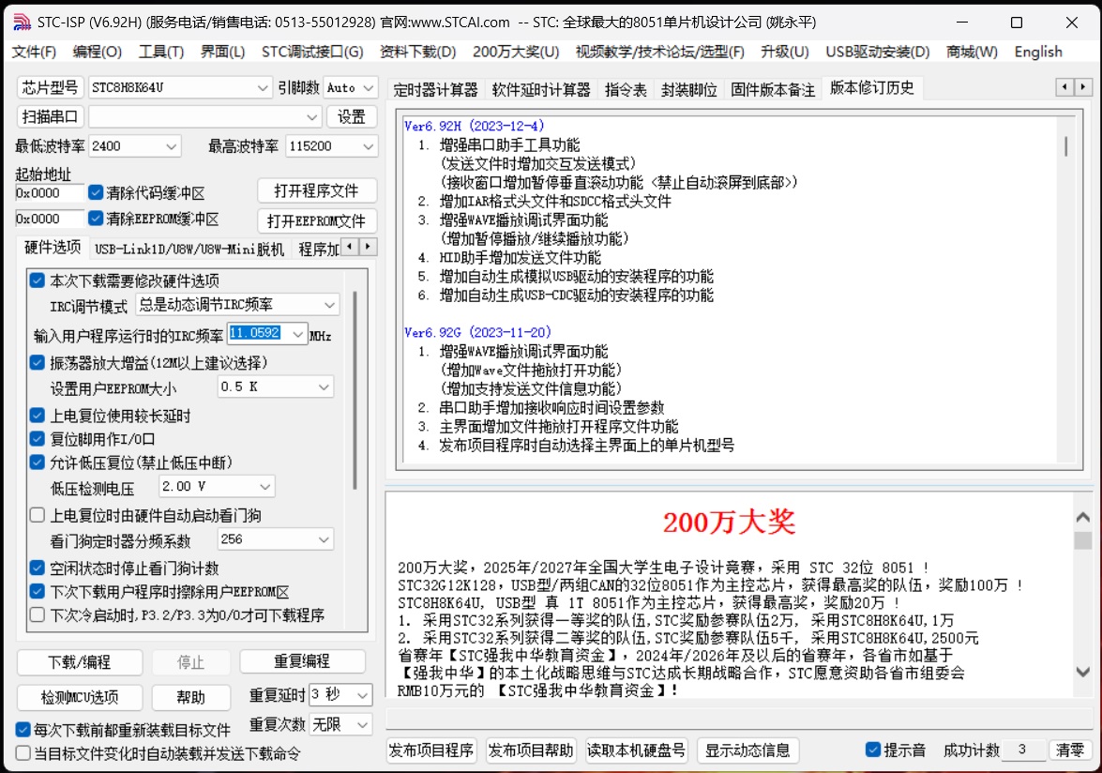The image size is (1102, 773).
Task: Enable 下次冷启动时 P3.2/P3.3 为0/0 option
Action: (x=38, y=614)
